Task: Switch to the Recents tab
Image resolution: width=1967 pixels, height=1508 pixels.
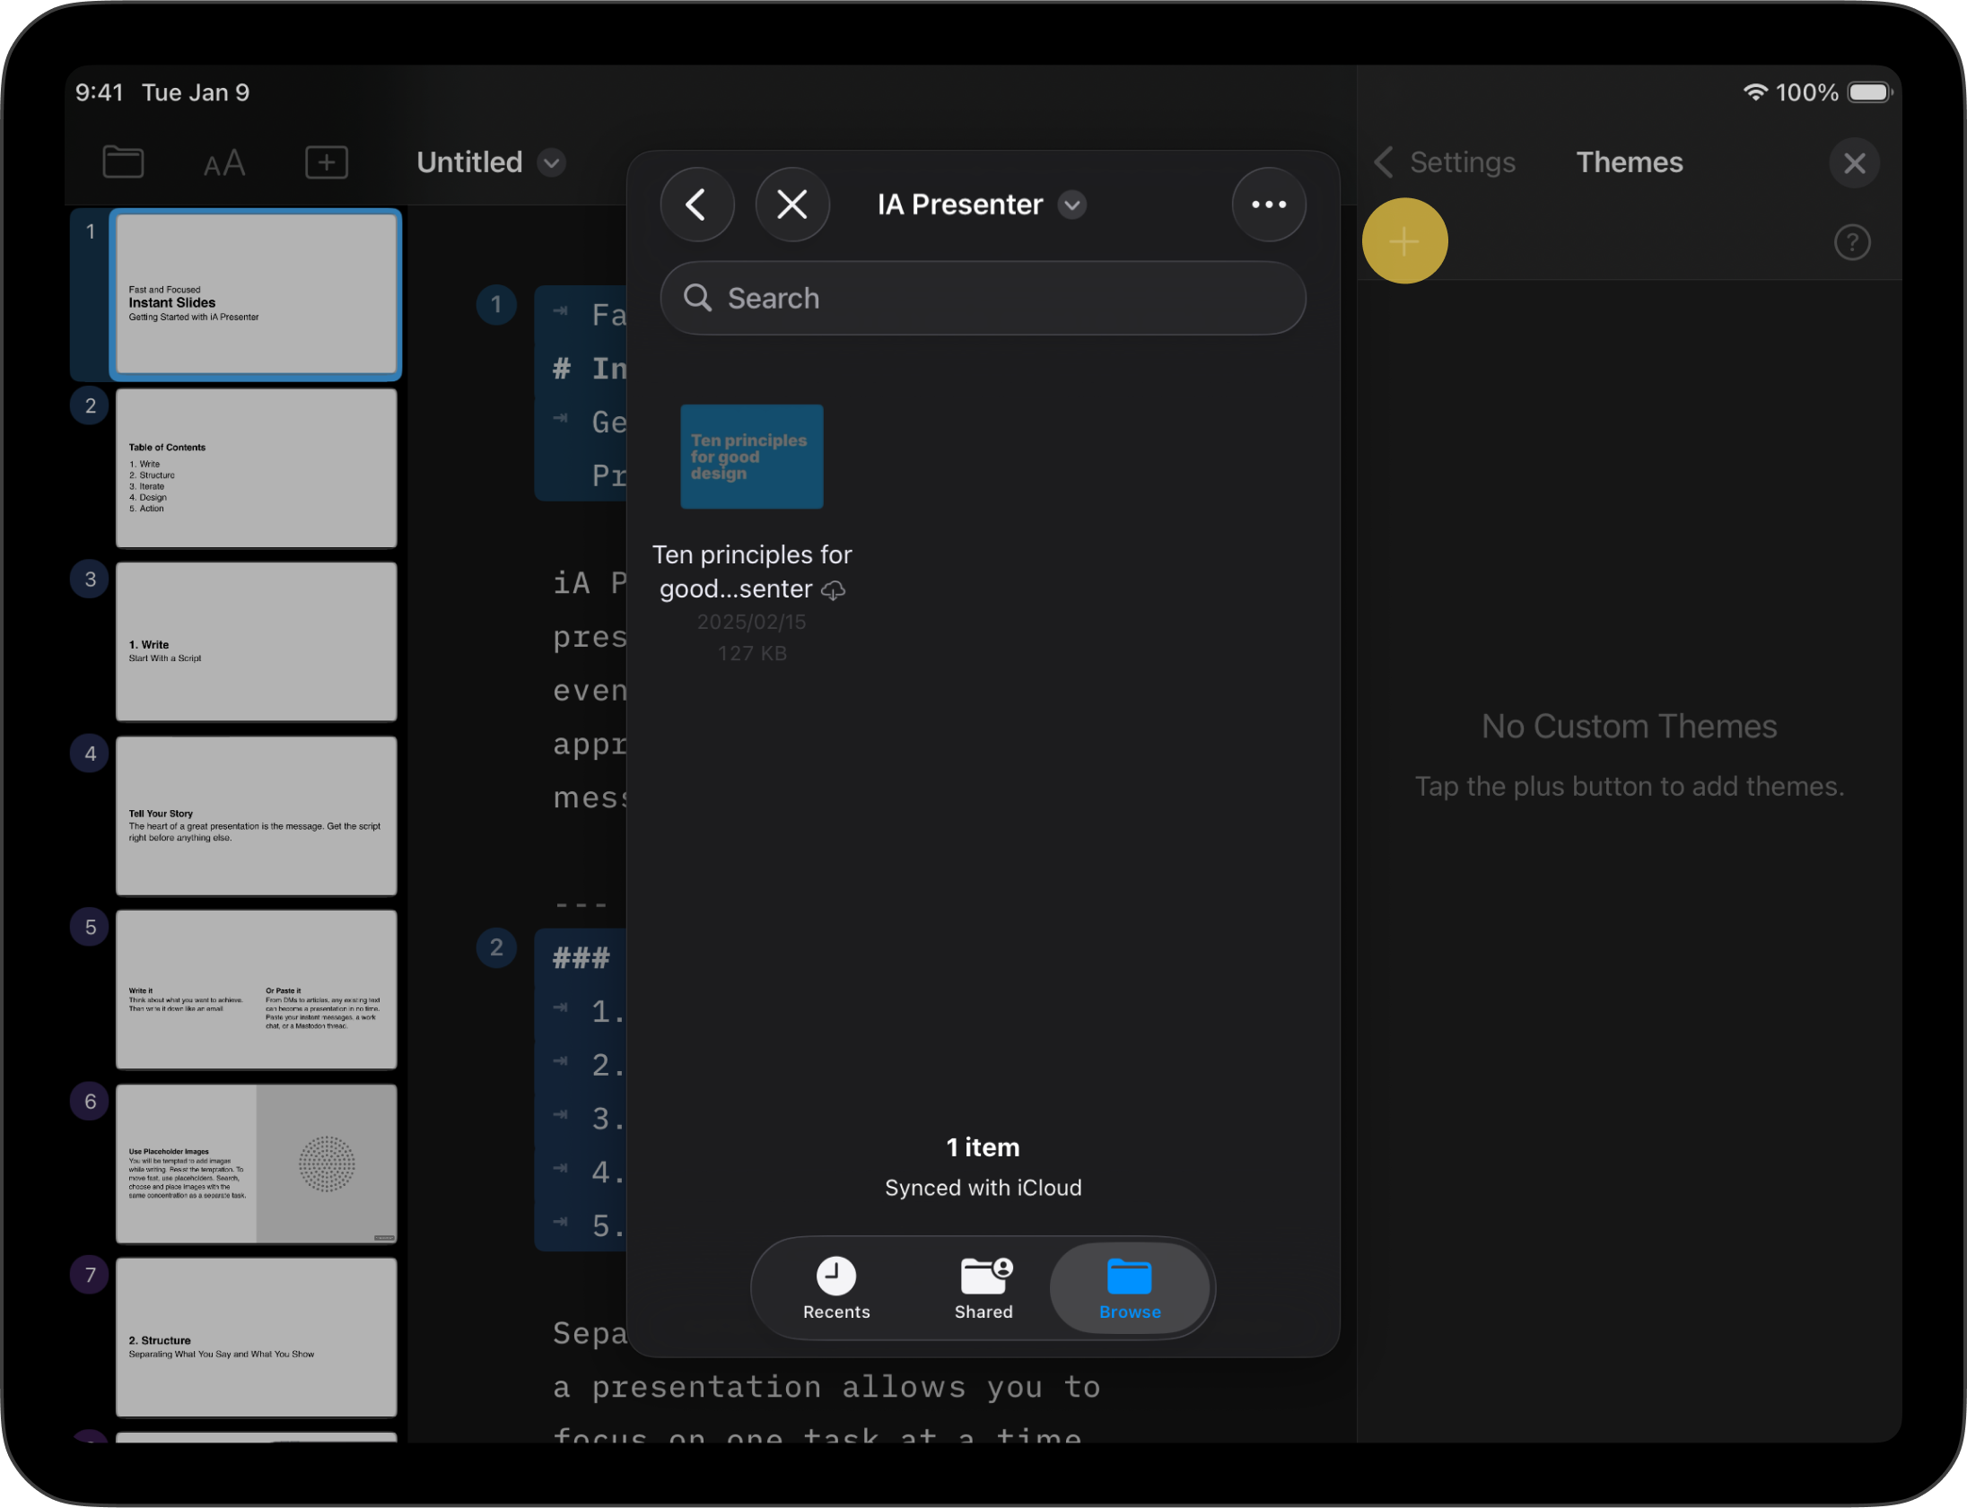Action: point(835,1287)
